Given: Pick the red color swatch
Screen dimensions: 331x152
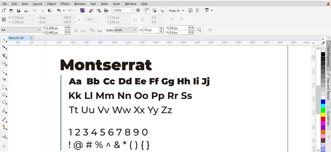Looking at the screenshot, I should pyautogui.click(x=323, y=119).
